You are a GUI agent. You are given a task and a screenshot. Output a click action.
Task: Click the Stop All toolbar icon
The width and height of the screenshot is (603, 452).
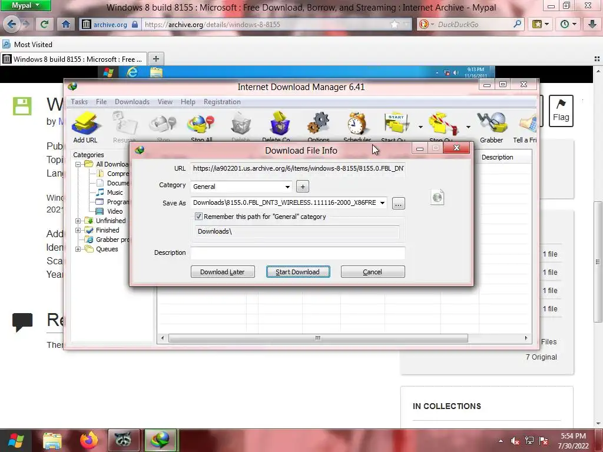point(201,124)
